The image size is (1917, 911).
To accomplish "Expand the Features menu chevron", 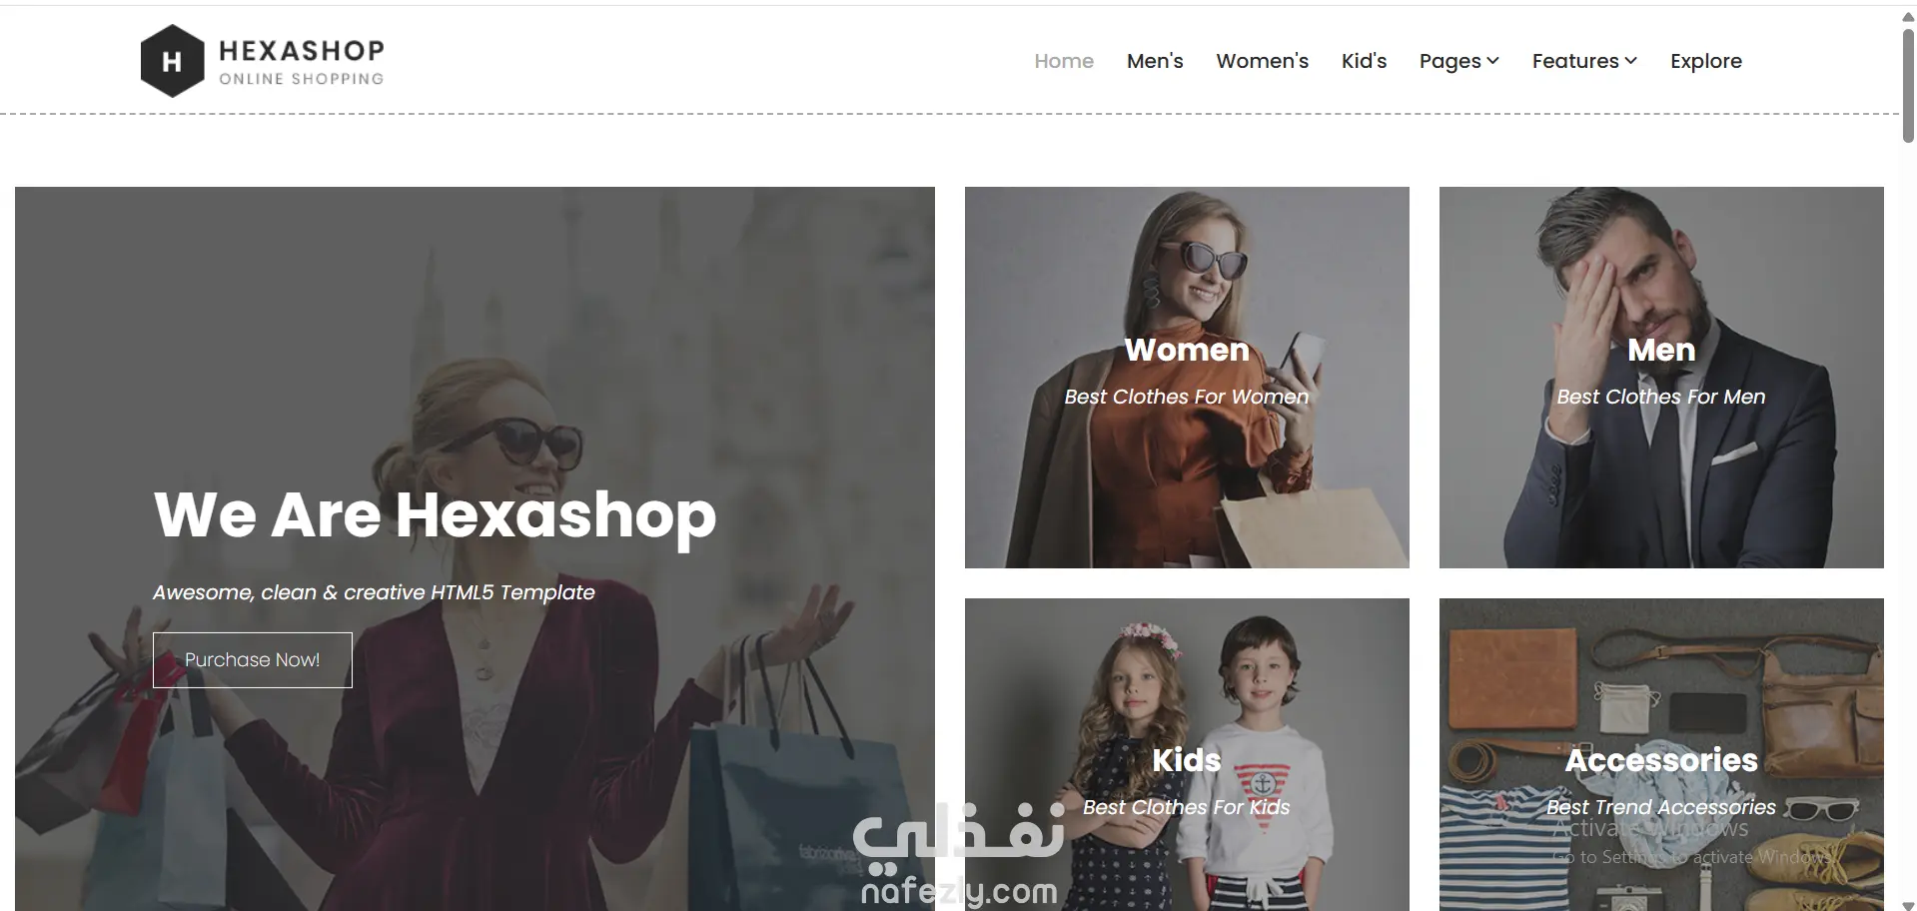I will point(1631,61).
